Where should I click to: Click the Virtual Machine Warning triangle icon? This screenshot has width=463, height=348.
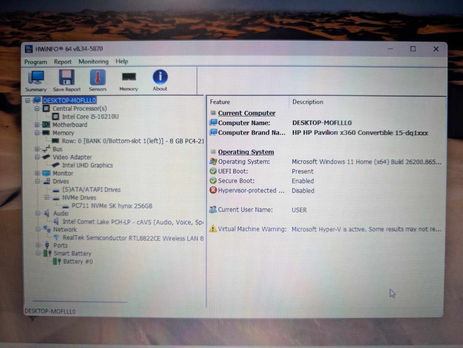pos(213,229)
